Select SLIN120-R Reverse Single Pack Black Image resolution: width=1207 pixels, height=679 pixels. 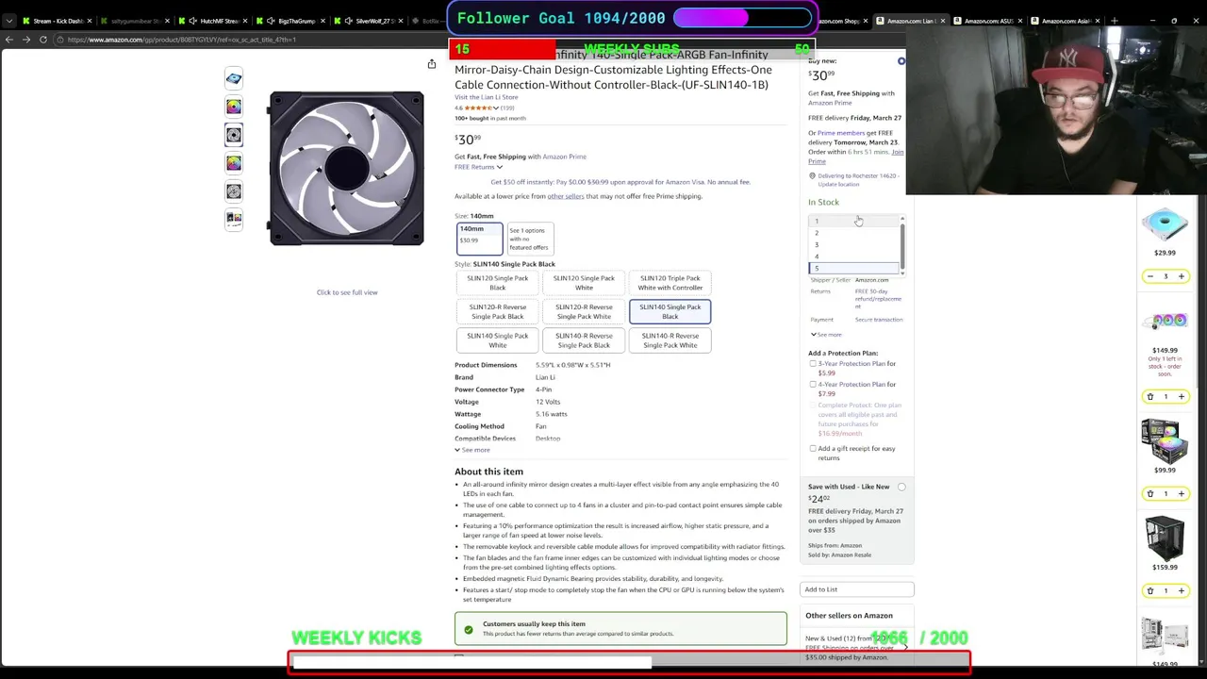[x=497, y=311]
